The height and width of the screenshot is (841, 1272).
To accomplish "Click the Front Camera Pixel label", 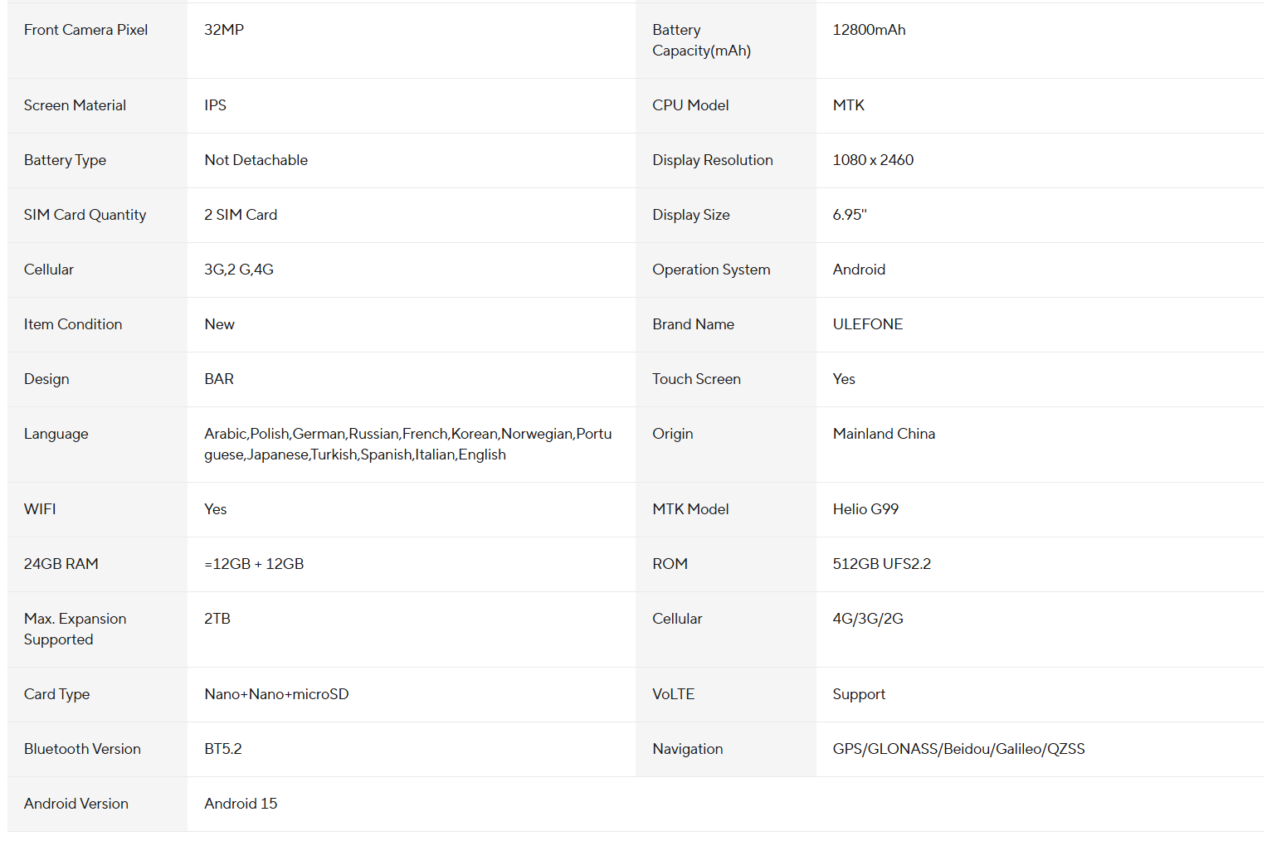I will pos(85,30).
